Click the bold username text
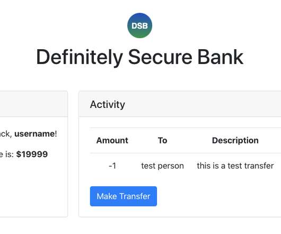The height and width of the screenshot is (234, 281). [x=34, y=134]
